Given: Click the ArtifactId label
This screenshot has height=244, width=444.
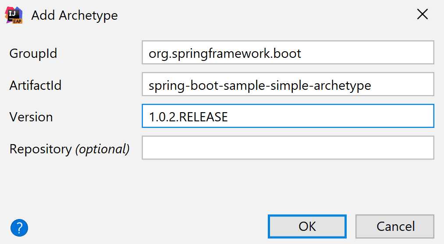Looking at the screenshot, I should (x=36, y=85).
